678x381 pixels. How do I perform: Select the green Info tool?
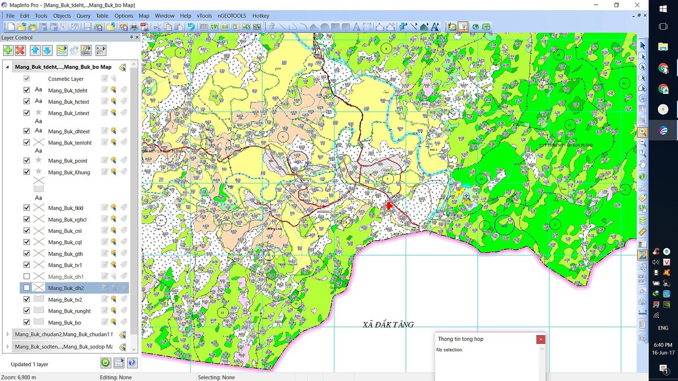642,176
